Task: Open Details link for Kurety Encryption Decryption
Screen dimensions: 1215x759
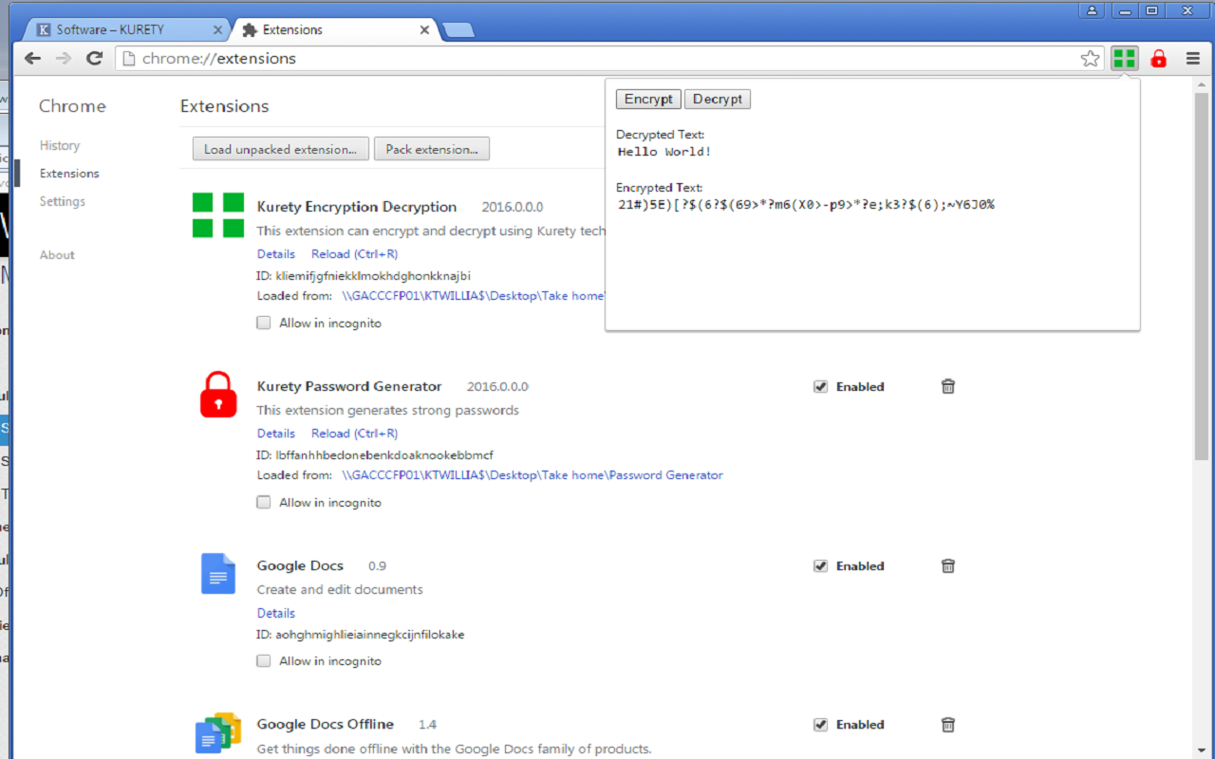Action: [276, 253]
